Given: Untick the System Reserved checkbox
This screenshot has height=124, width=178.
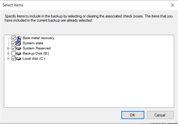Looking at the screenshot, I should (x=14, y=48).
